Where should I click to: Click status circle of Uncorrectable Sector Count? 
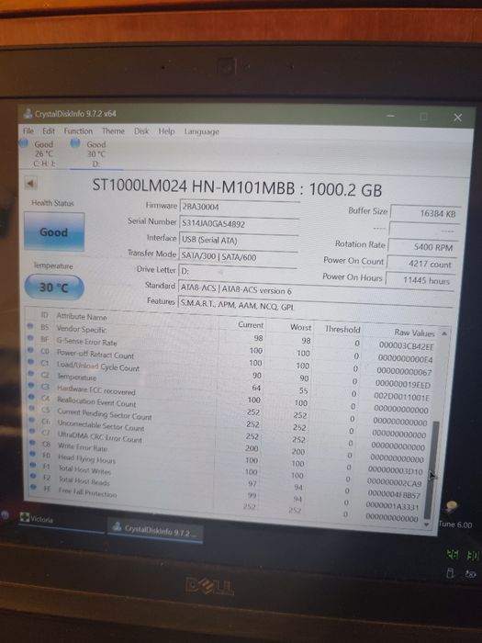coord(32,421)
